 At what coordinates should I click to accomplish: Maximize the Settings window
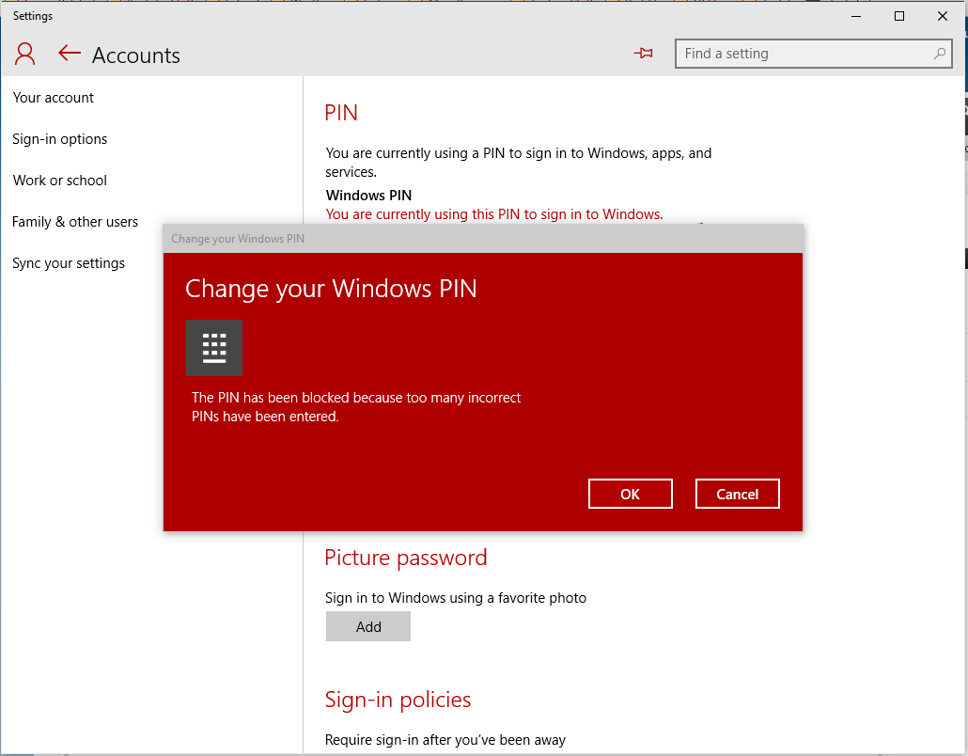pyautogui.click(x=898, y=16)
